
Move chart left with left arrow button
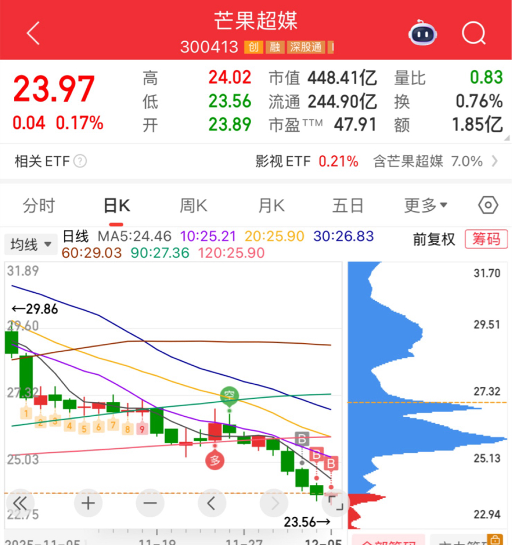click(x=212, y=503)
